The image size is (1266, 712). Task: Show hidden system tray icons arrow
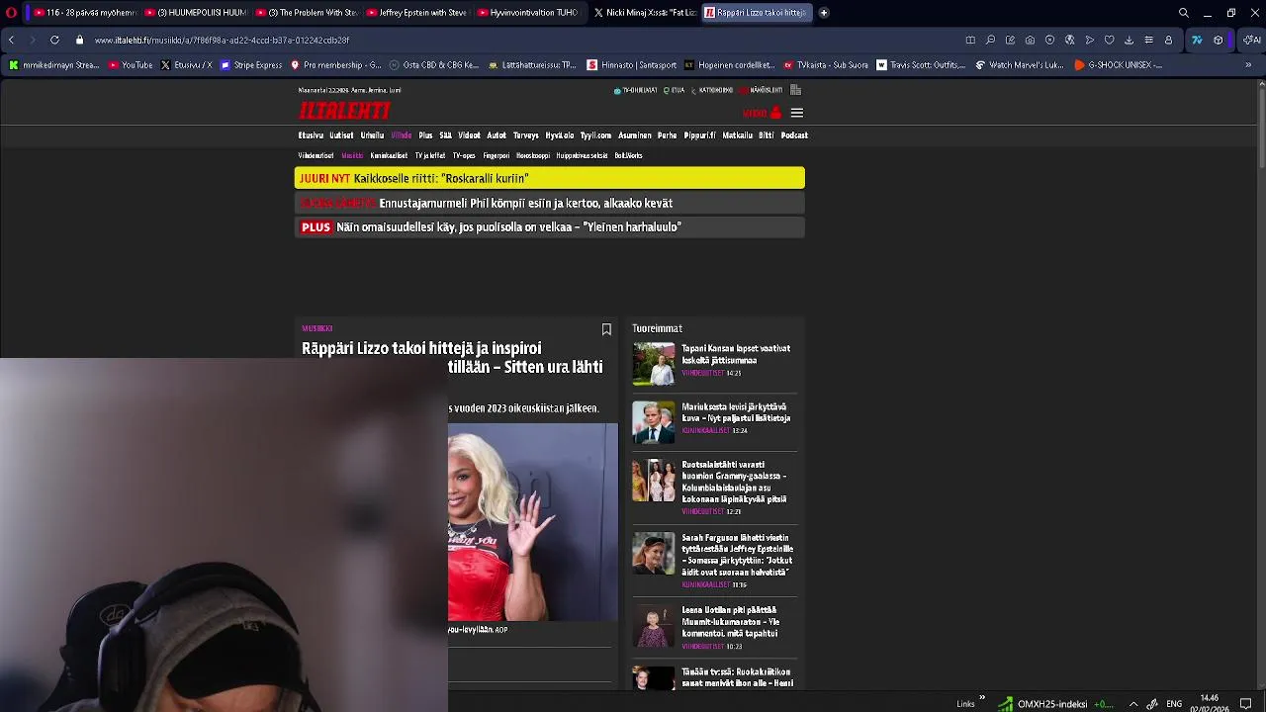point(1132,704)
